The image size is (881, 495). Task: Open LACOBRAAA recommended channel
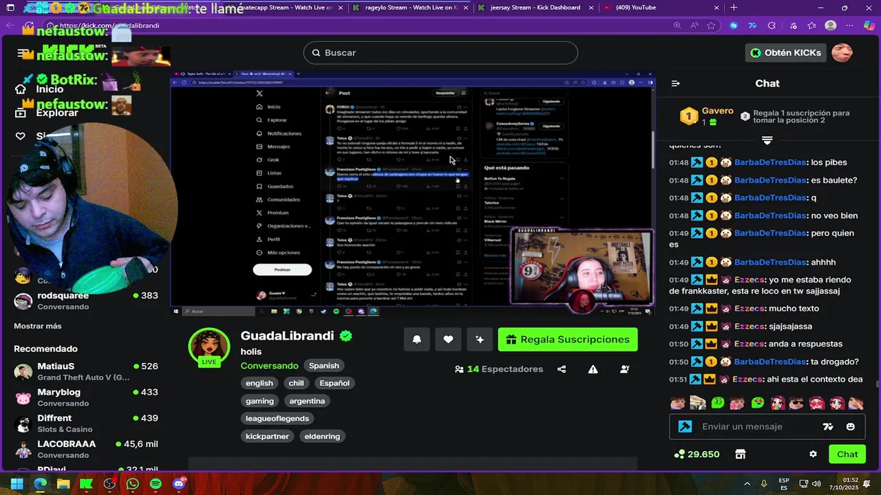(x=86, y=450)
